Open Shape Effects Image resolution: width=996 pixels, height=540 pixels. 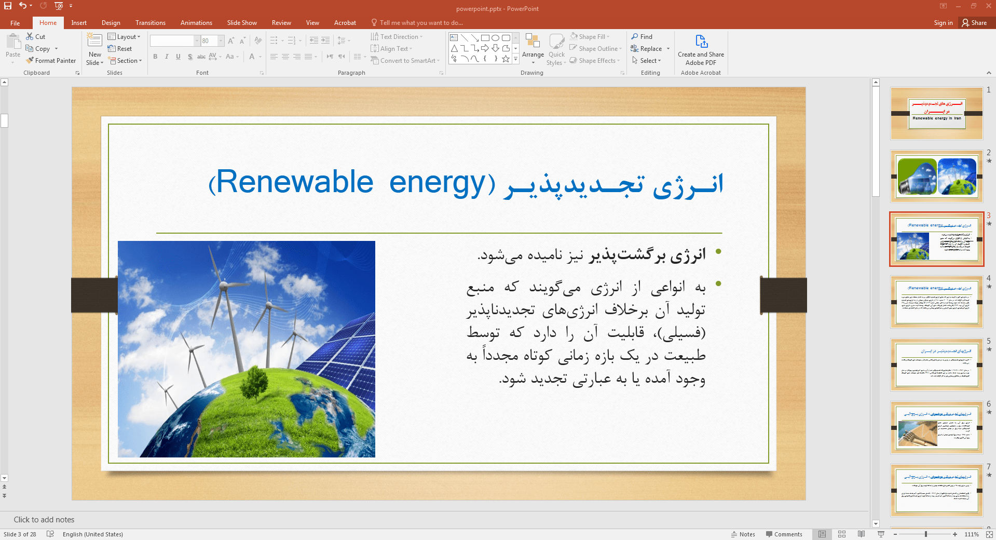click(594, 61)
